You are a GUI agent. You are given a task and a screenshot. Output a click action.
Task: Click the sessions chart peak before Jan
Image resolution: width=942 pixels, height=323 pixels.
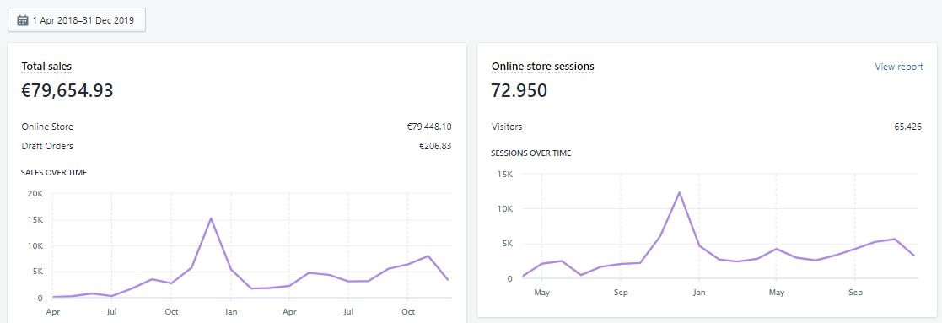(679, 193)
